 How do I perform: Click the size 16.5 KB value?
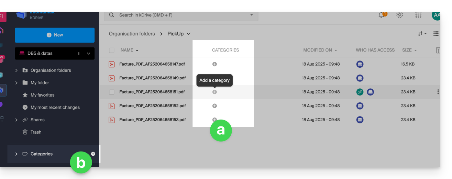coord(408,64)
